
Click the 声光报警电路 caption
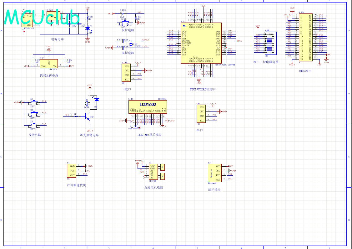(89, 135)
